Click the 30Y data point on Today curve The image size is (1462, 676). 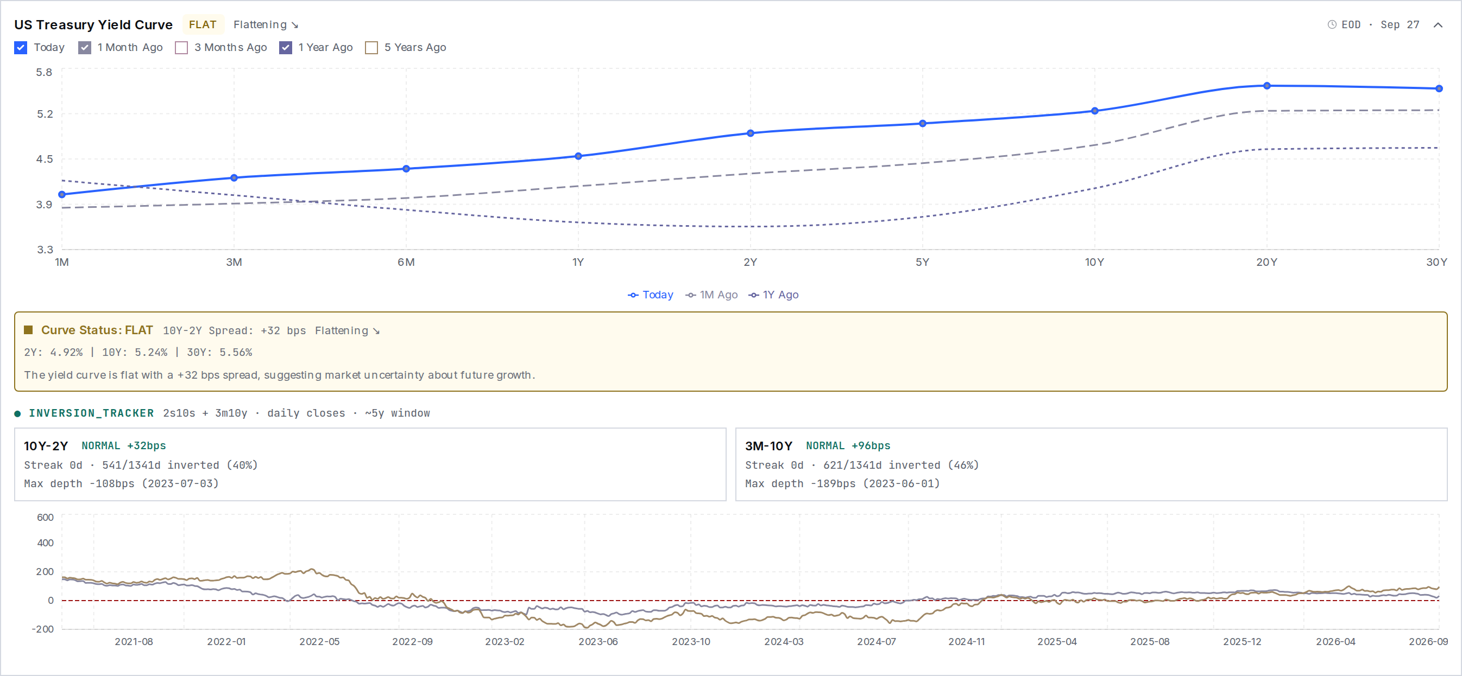pyautogui.click(x=1439, y=88)
